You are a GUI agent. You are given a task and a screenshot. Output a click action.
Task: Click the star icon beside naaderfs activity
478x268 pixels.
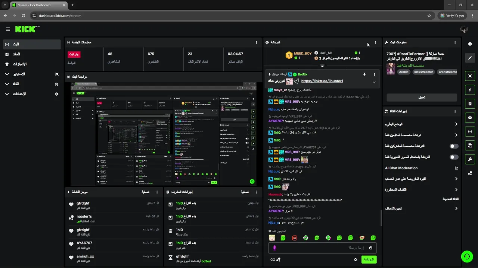click(71, 218)
